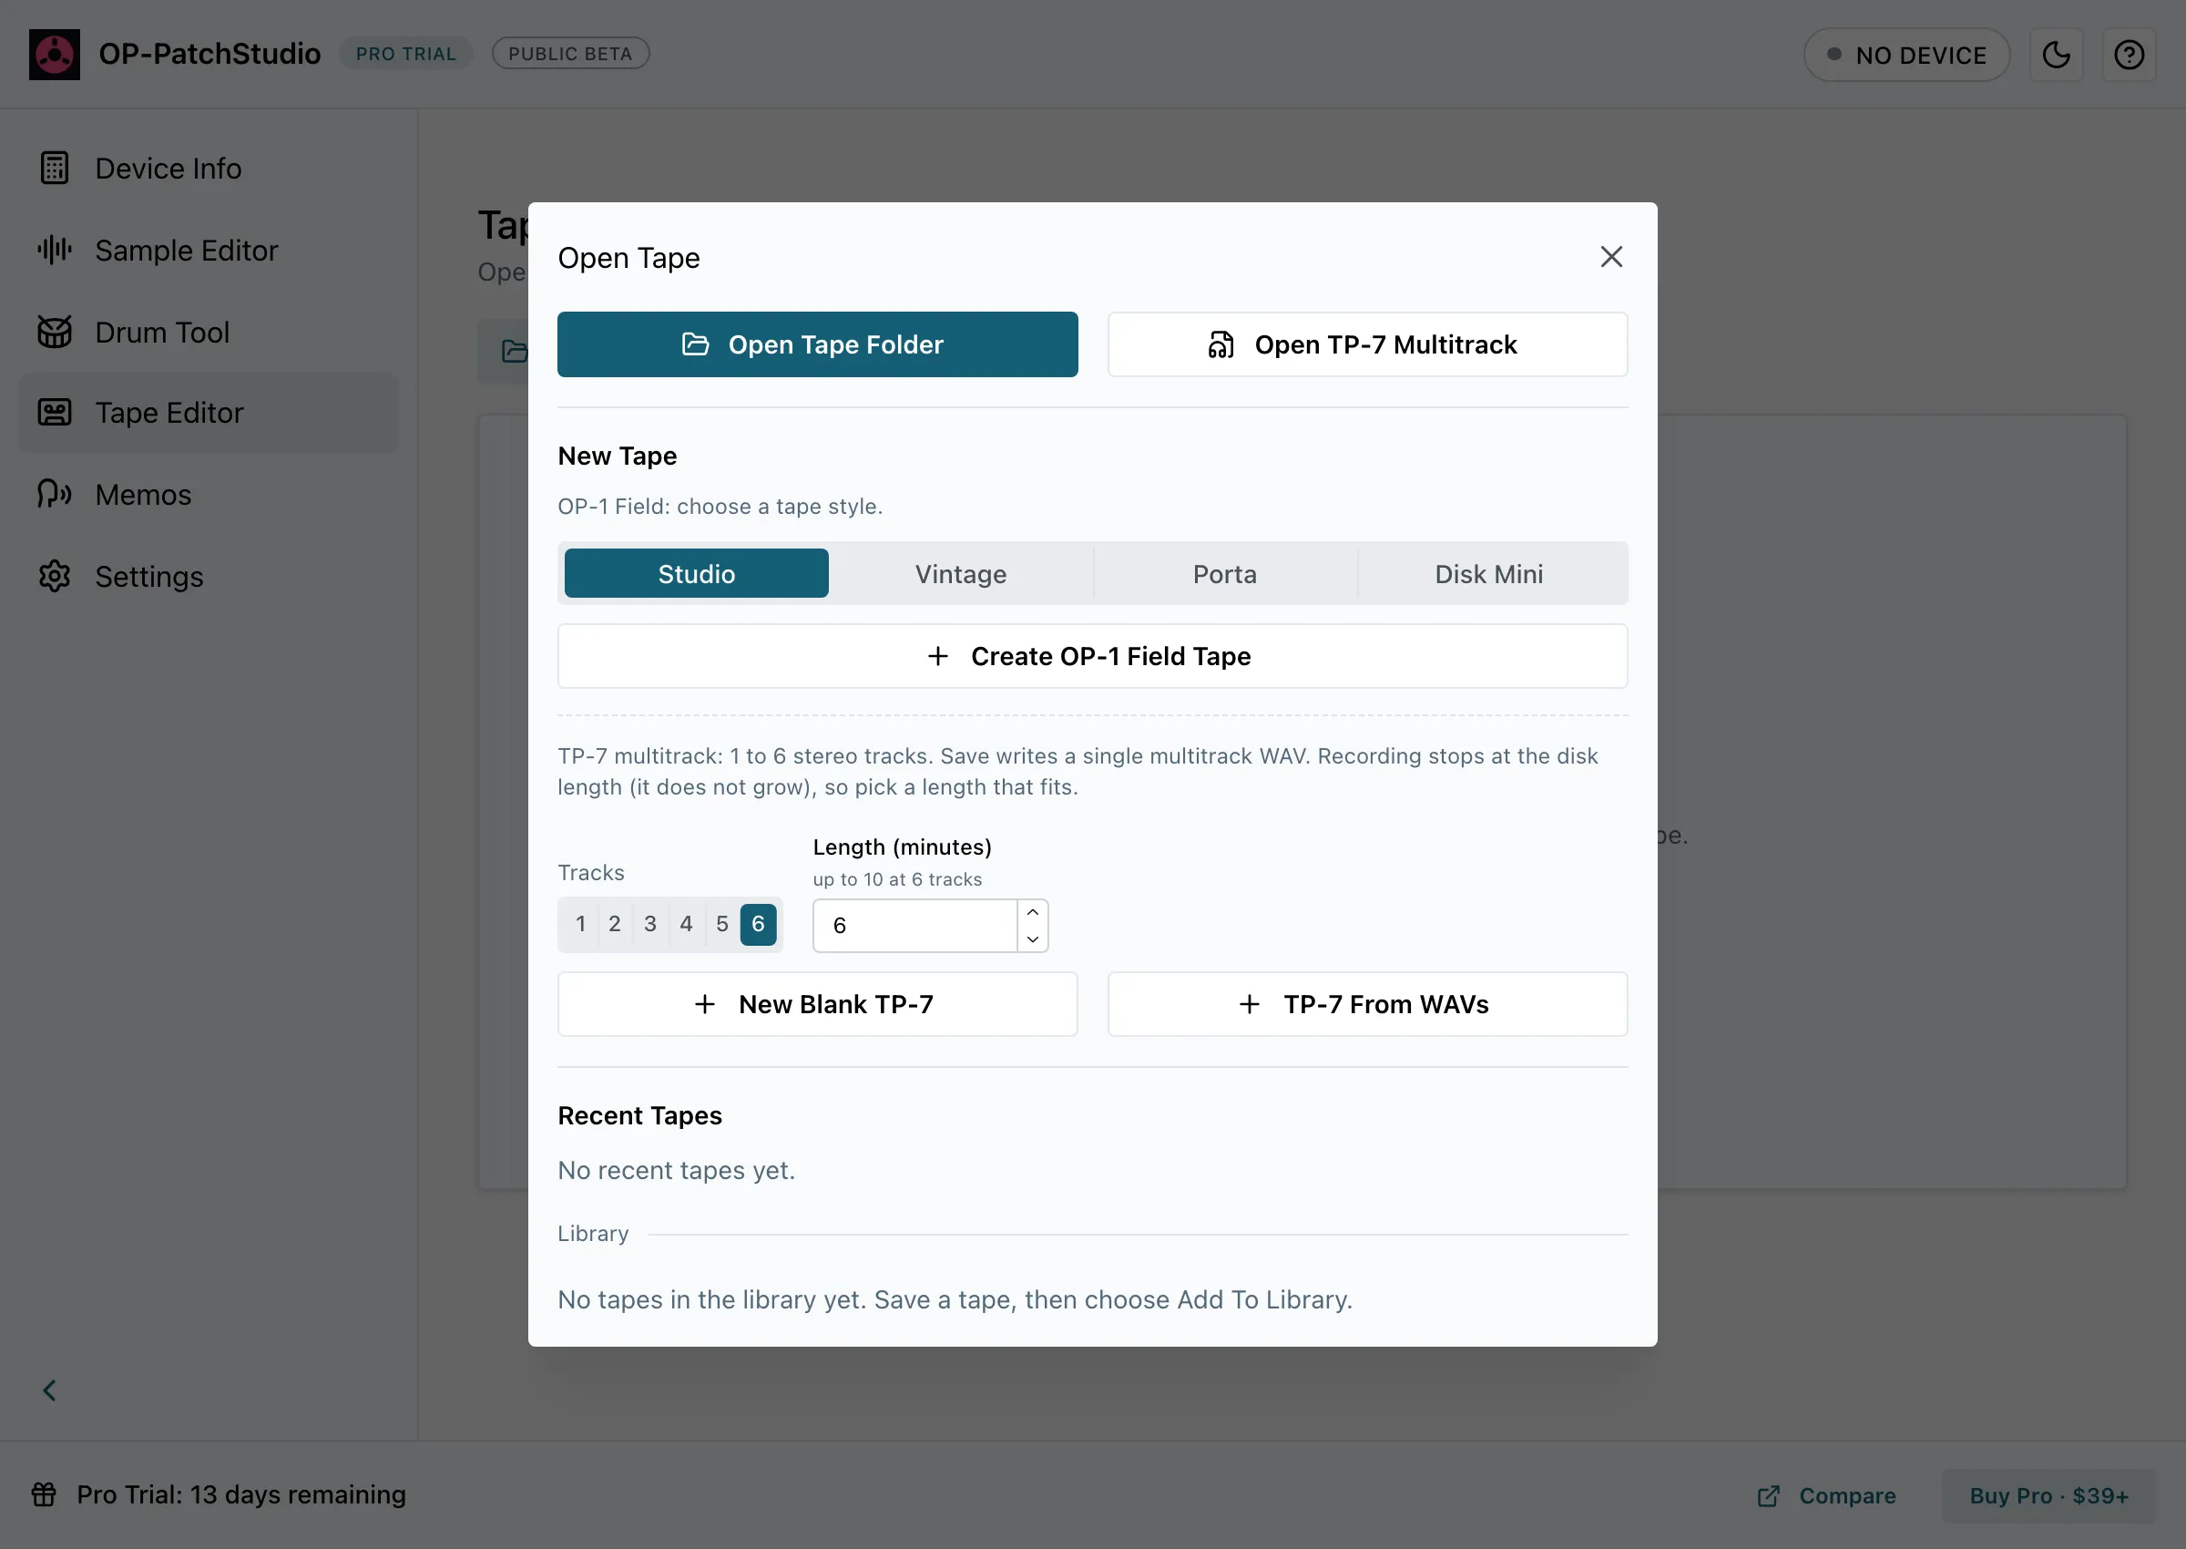2186x1549 pixels.
Task: Decrease length minutes with down arrow
Action: tap(1033, 939)
